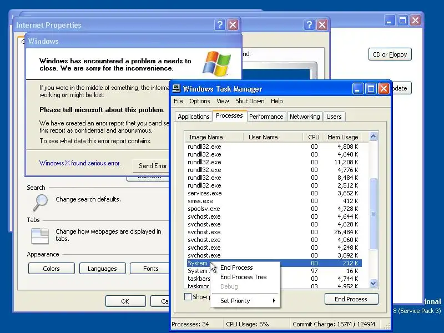The image size is (444, 333).
Task: Minimize the Windows Task Manager window
Action: pos(357,89)
